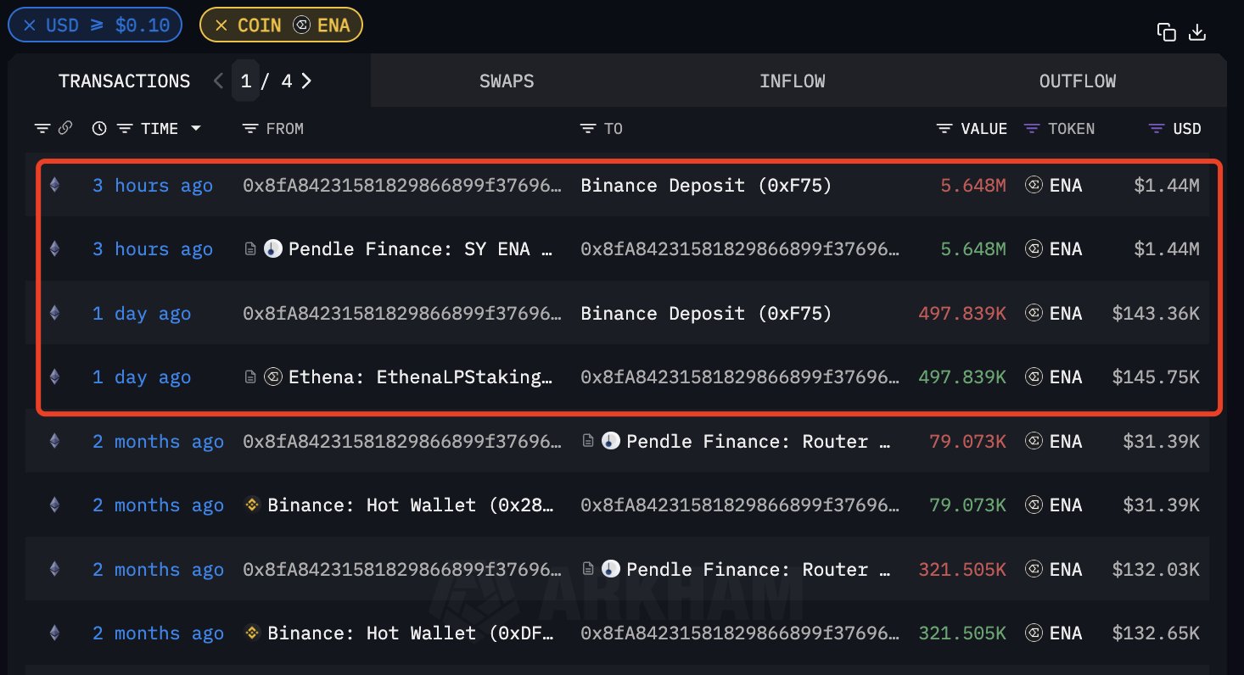Remove the USD ≥ $0.10 filter chip
The height and width of the screenshot is (675, 1244).
[x=30, y=25]
